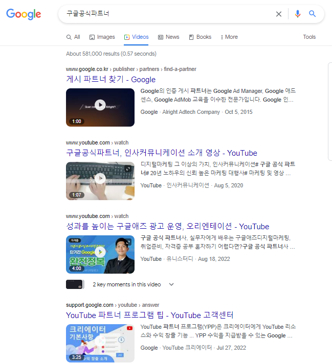Click the All tab magnifier icon
This screenshot has width=332, height=364.
(69, 37)
